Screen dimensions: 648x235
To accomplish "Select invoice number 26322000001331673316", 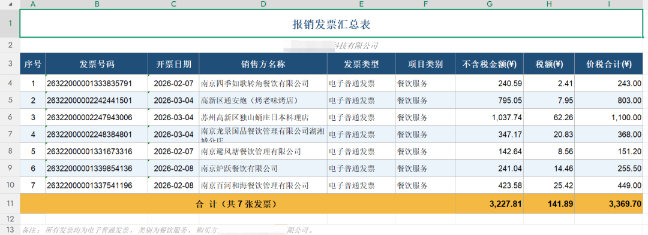I will point(97,151).
